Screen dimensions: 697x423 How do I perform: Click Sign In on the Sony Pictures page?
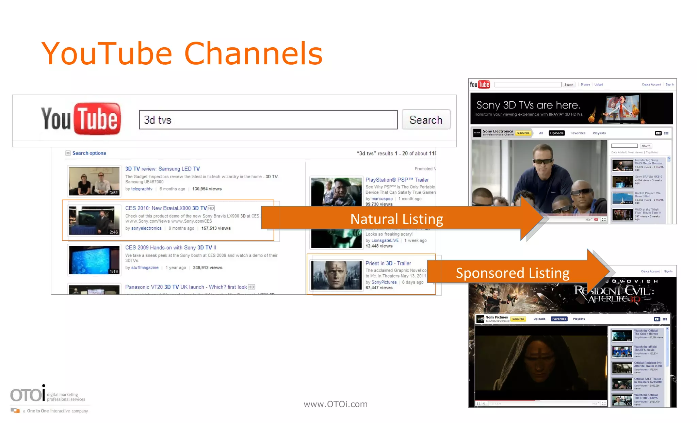(668, 271)
